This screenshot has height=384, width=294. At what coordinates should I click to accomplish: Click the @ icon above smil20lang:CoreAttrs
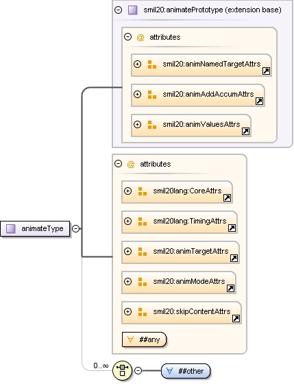[x=131, y=164]
